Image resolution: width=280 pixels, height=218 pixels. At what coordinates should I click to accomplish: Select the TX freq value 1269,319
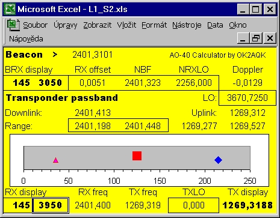click(143, 205)
